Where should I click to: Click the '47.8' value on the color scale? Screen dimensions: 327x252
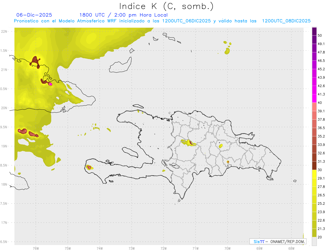[321, 52]
